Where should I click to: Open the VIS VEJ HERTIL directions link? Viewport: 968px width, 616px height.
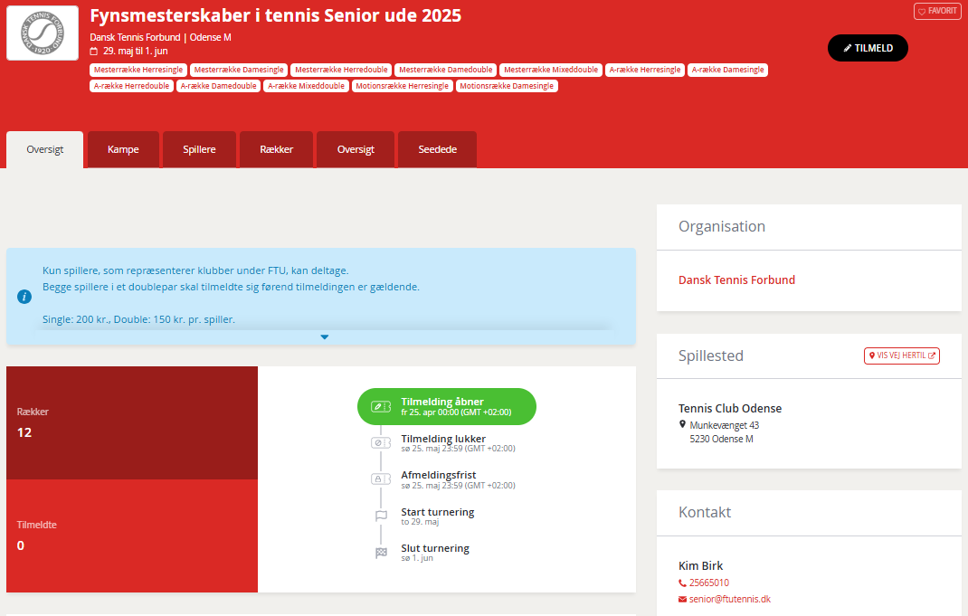[x=901, y=355]
